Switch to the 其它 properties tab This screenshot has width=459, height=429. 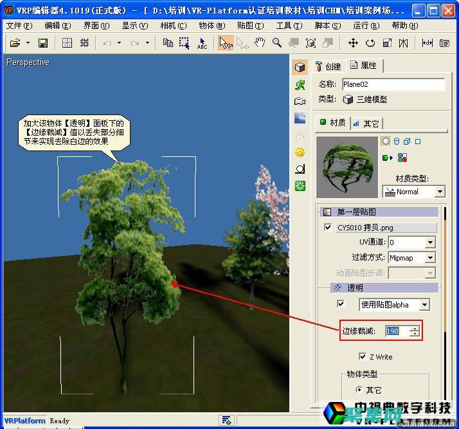click(x=366, y=123)
